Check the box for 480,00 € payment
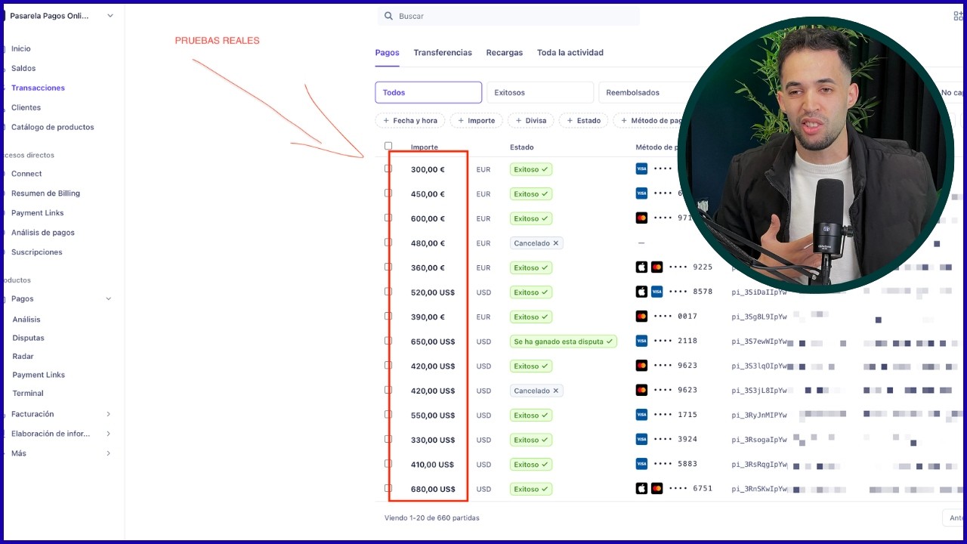 pyautogui.click(x=388, y=243)
